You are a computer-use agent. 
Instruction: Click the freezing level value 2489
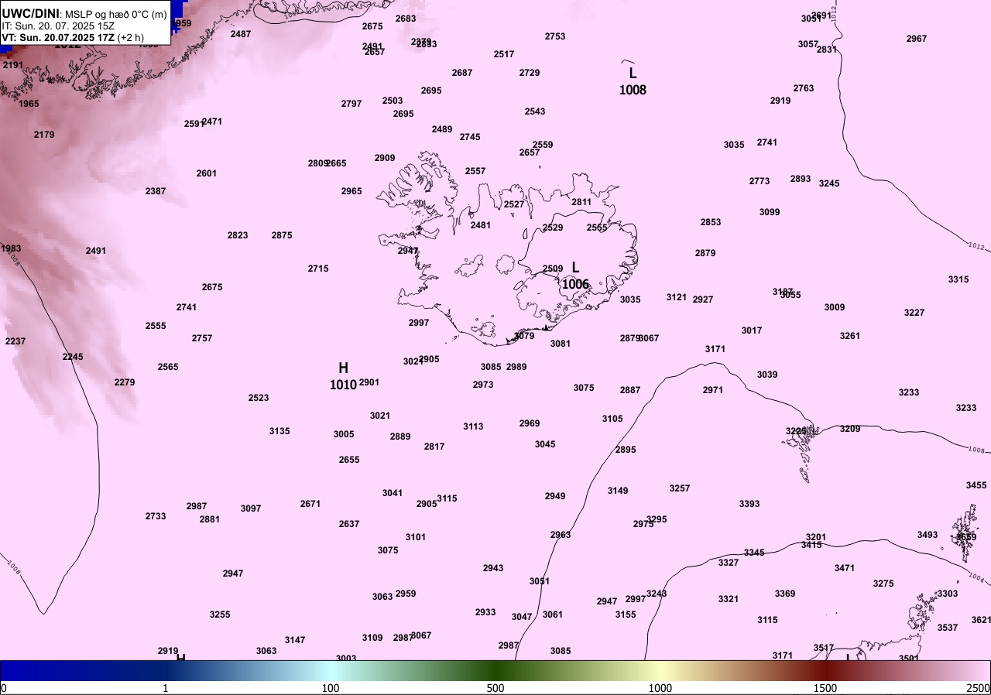coord(442,129)
